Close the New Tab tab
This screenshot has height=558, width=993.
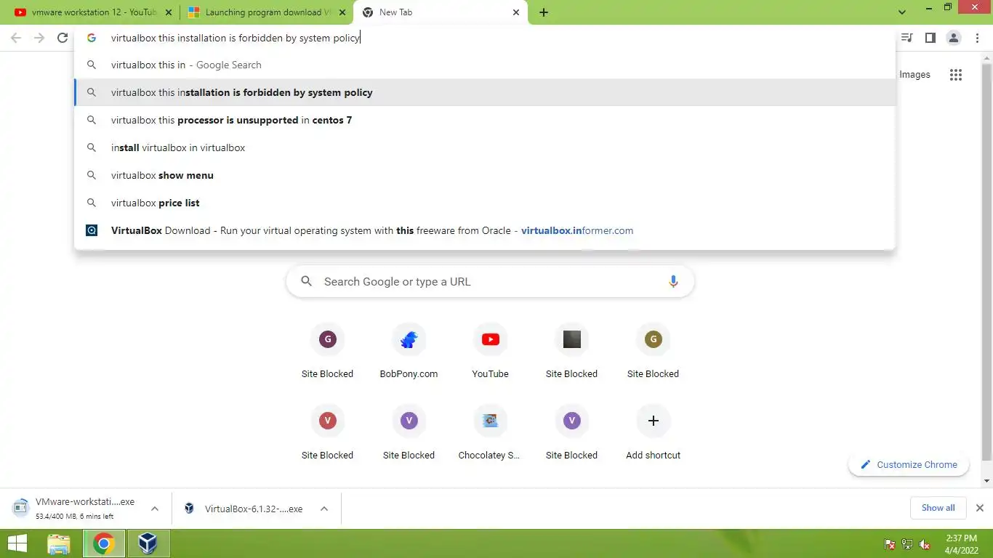coord(516,12)
